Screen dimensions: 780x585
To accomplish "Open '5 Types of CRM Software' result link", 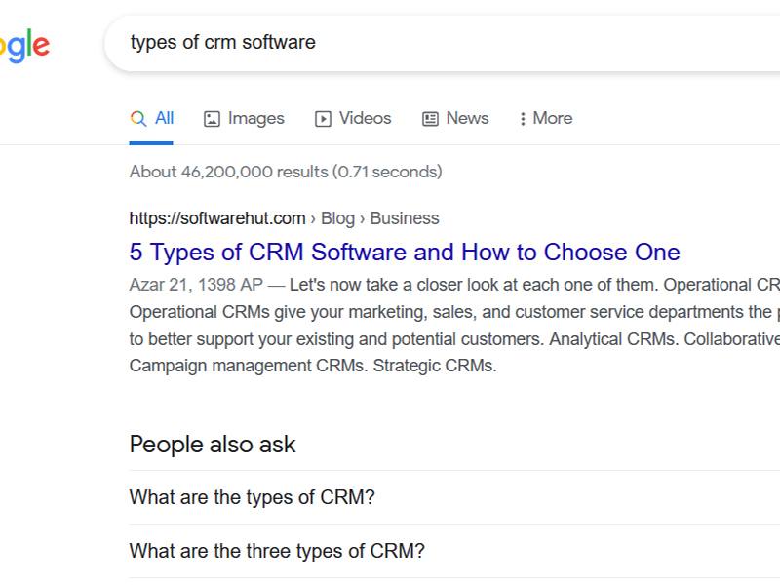I will click(405, 253).
